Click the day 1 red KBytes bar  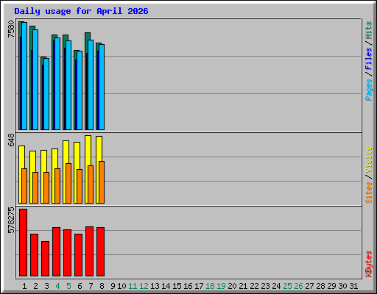(24, 243)
